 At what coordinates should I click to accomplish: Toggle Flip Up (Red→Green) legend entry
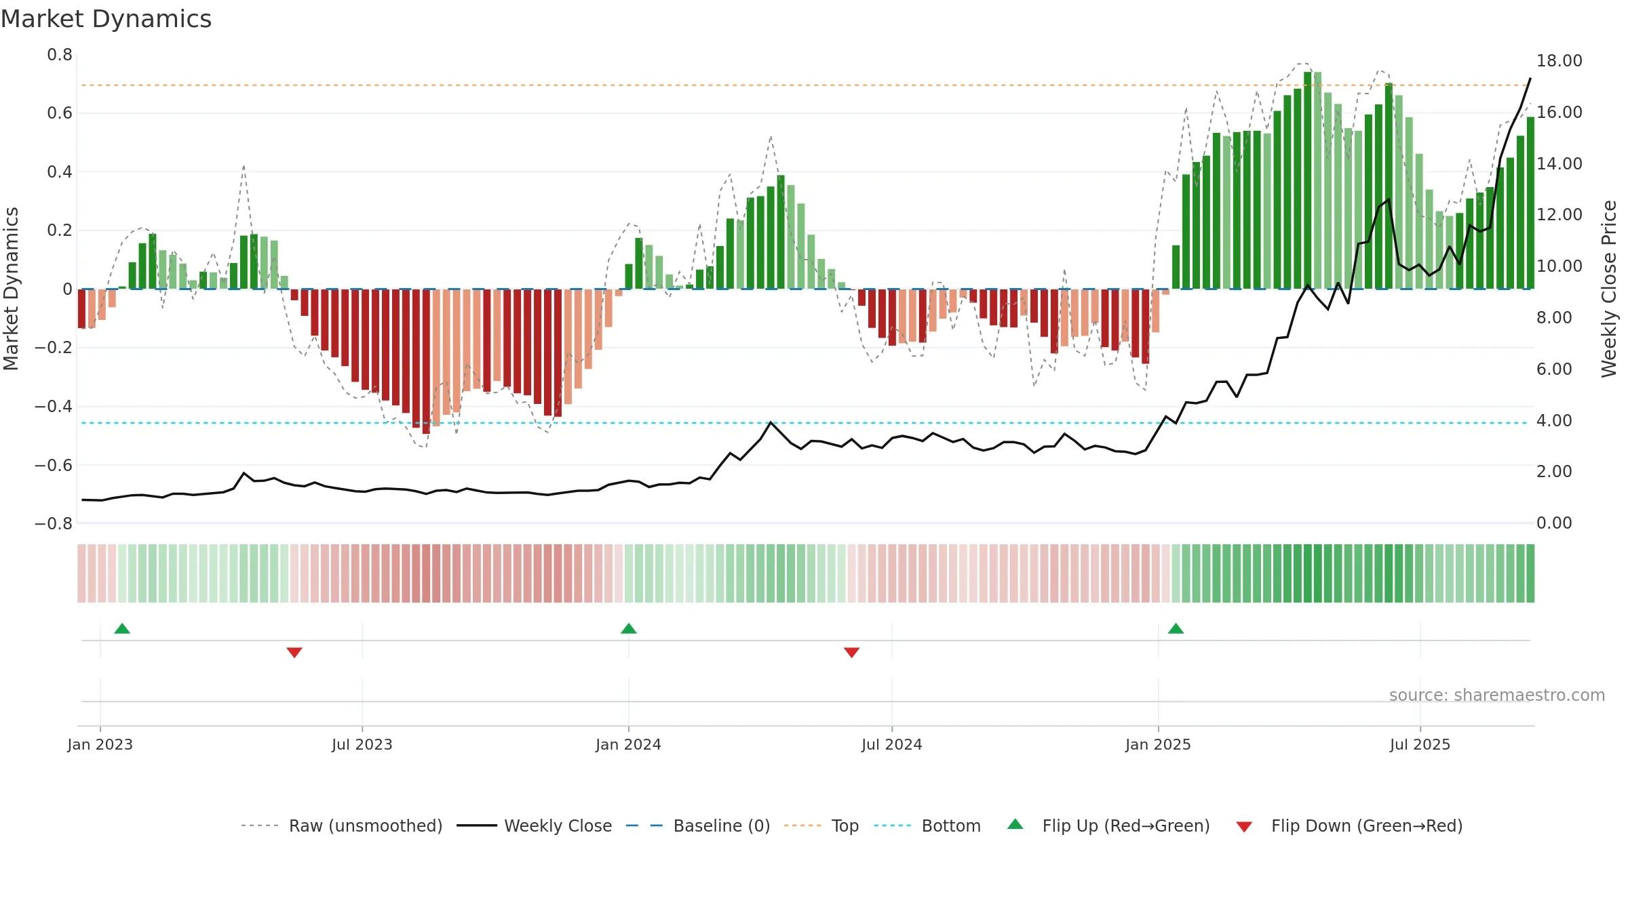pos(1108,826)
